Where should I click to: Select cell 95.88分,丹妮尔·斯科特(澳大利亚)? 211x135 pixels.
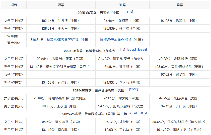61,98
